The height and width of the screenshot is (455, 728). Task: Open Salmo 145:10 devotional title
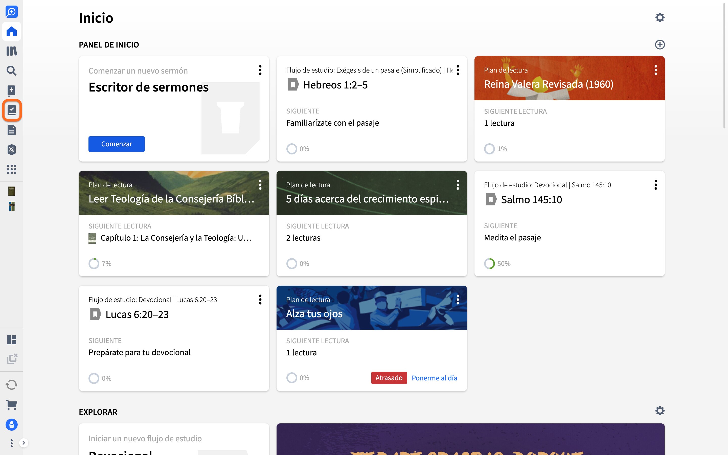click(531, 200)
